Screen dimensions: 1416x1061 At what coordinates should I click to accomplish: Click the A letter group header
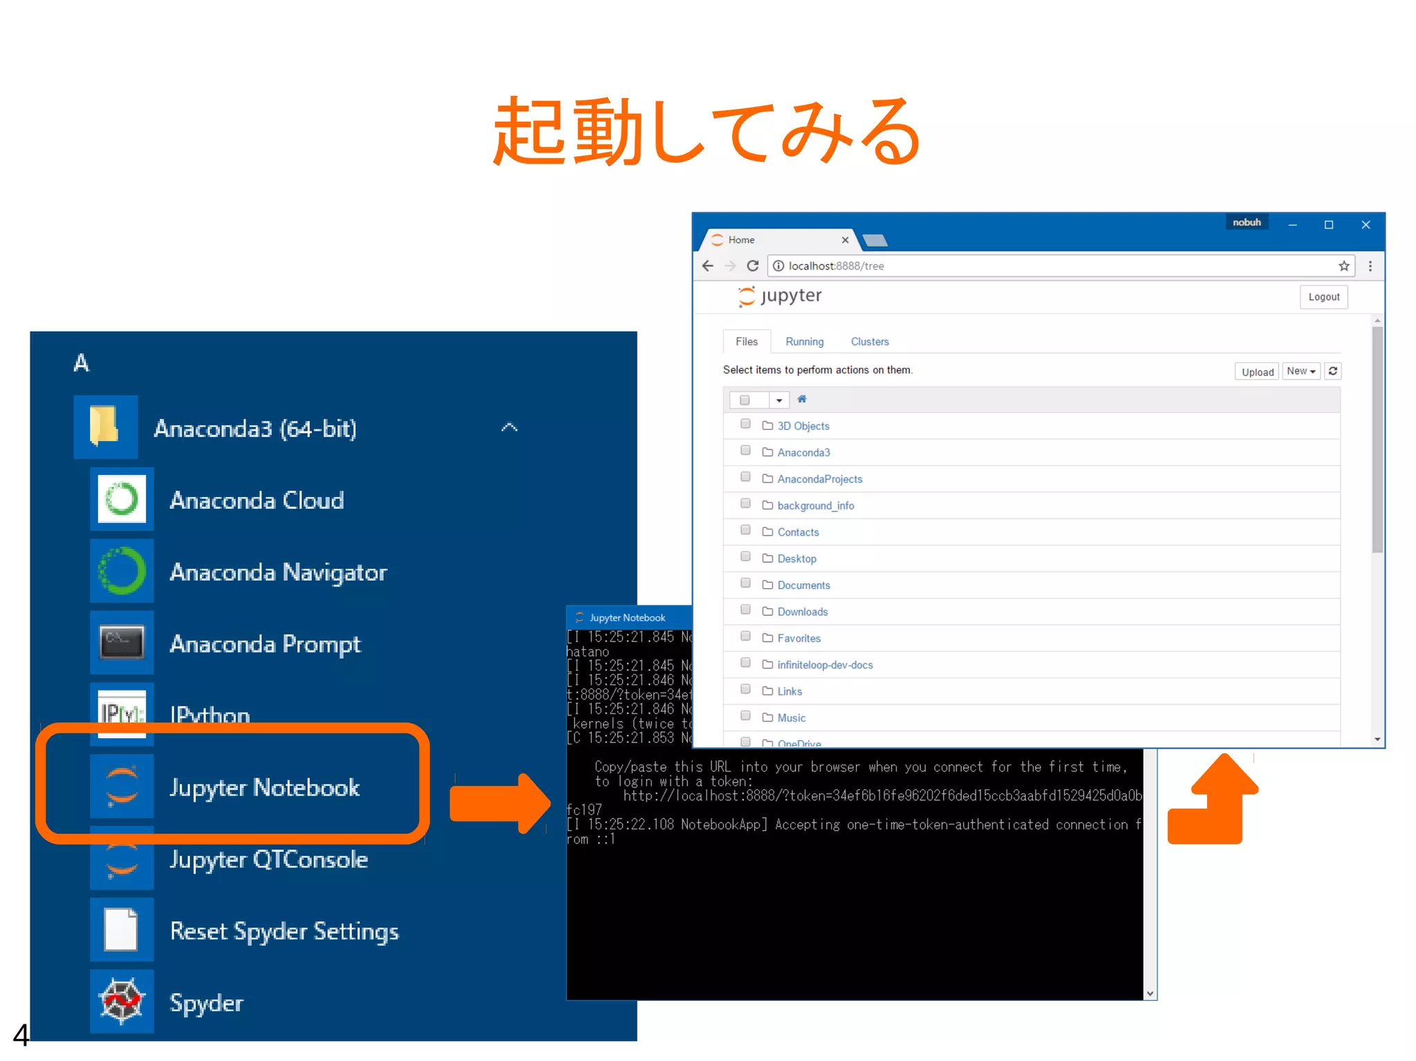pos(82,363)
